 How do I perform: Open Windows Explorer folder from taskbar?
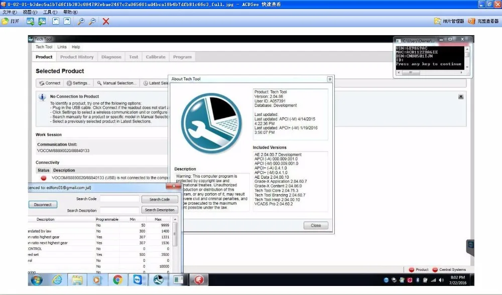coord(77,280)
